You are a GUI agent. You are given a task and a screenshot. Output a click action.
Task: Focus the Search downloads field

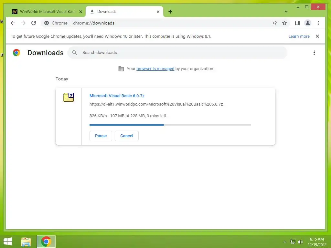point(177,53)
